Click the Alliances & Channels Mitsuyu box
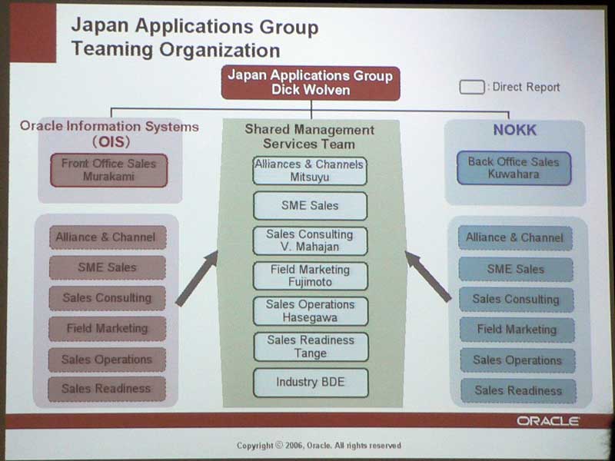The width and height of the screenshot is (615, 461). [x=310, y=171]
